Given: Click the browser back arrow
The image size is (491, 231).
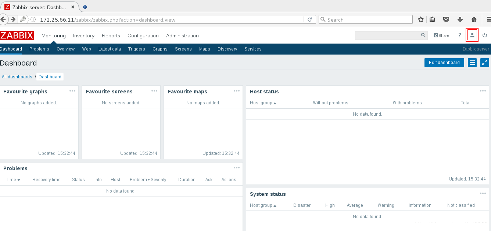Looking at the screenshot, I should pos(4,19).
